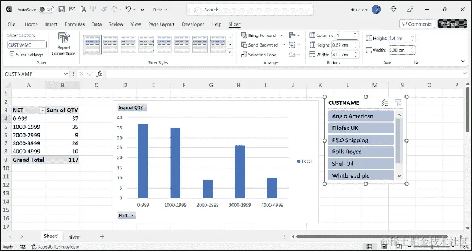Click Accessibility: Investigate in status bar

pos(55,247)
